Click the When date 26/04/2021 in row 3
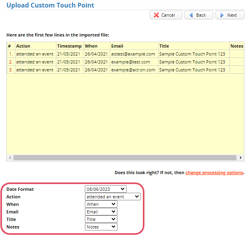This screenshot has height=236, width=246. click(97, 70)
